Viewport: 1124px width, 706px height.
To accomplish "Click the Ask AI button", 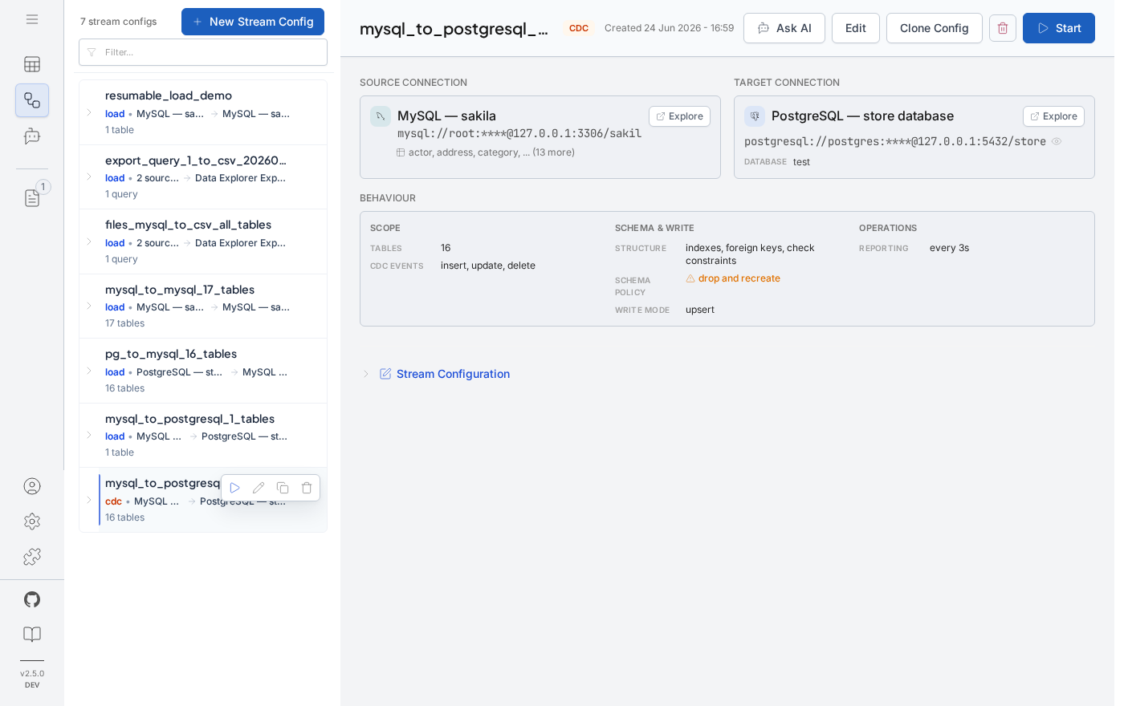I will pos(784,28).
